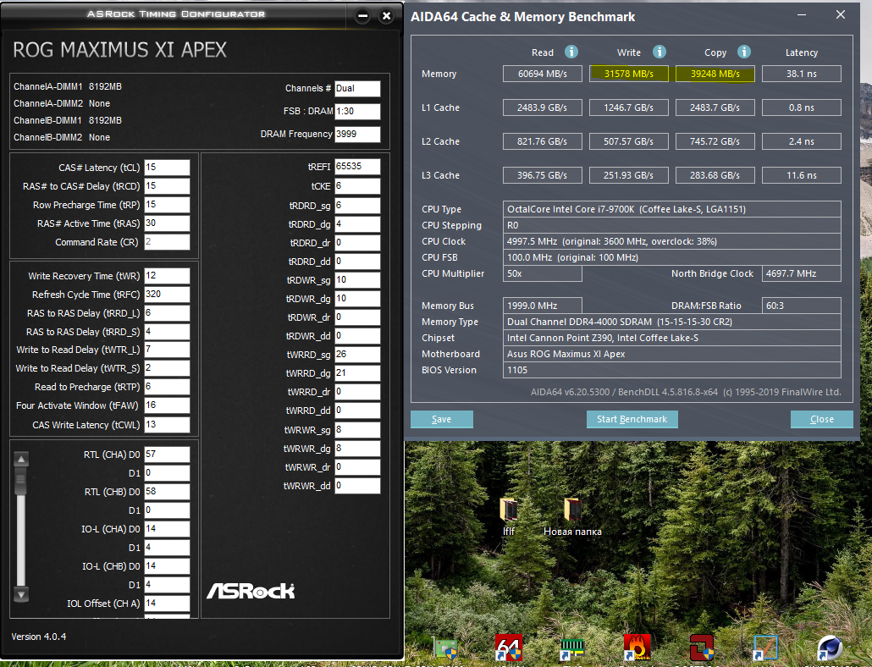Click L3 Cache Latency value 11.6 ns

[x=802, y=175]
